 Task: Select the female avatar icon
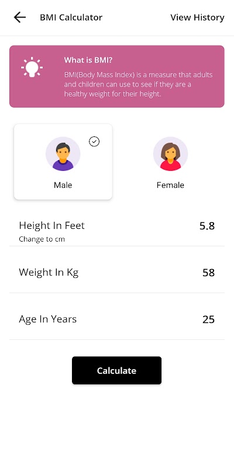[x=170, y=154]
